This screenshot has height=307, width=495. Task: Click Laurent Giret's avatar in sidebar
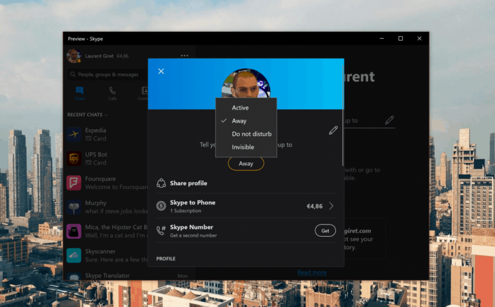73,56
